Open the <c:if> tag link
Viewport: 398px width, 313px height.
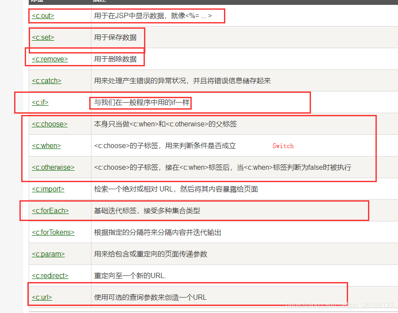(x=40, y=102)
